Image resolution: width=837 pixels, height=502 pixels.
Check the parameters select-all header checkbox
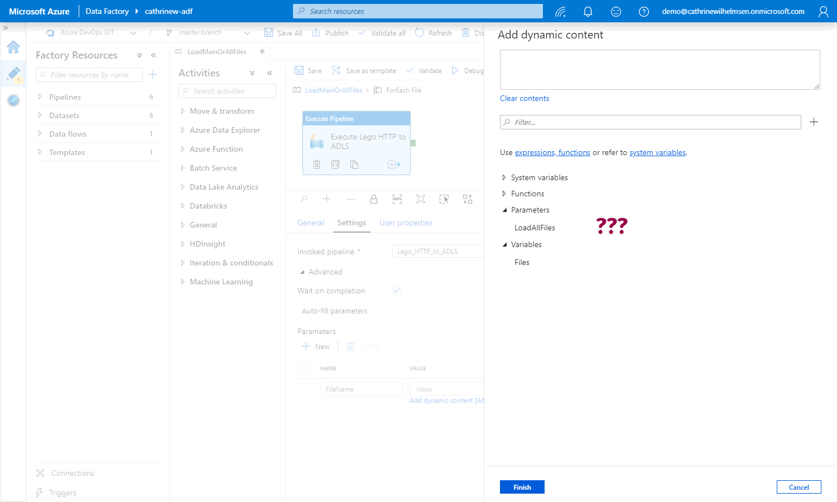(x=305, y=367)
